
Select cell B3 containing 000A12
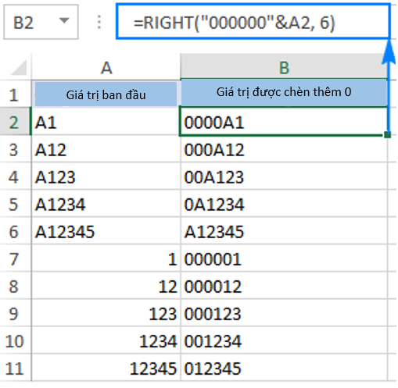click(284, 149)
